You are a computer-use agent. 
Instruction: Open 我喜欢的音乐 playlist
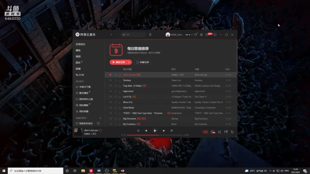click(x=84, y=123)
